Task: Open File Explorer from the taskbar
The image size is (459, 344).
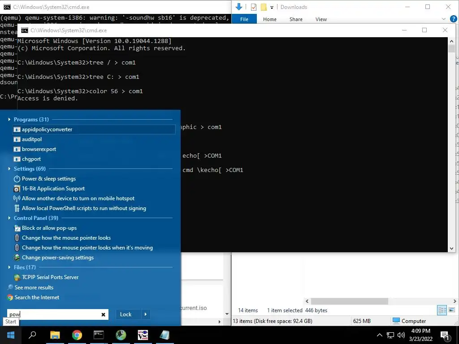Action: (55, 335)
